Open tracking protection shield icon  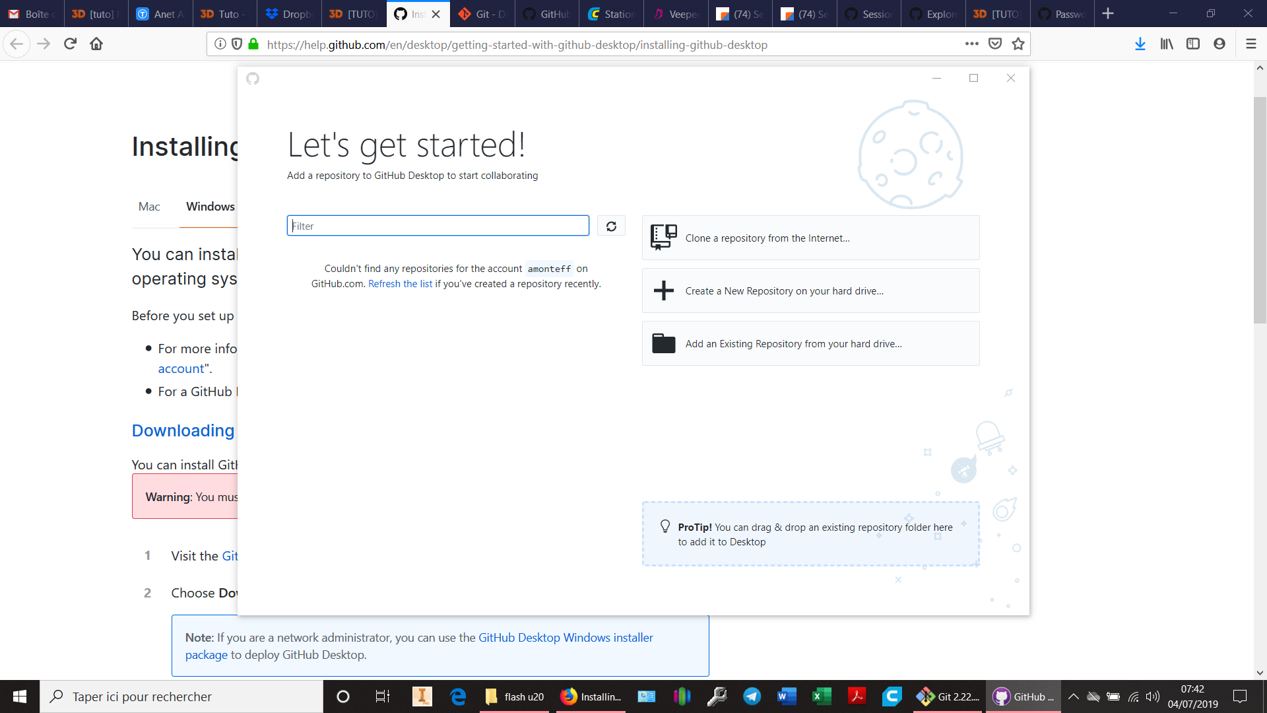click(237, 44)
